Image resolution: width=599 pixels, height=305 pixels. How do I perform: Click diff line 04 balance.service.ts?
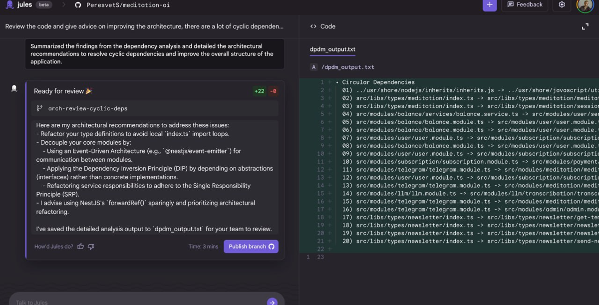[x=470, y=114]
